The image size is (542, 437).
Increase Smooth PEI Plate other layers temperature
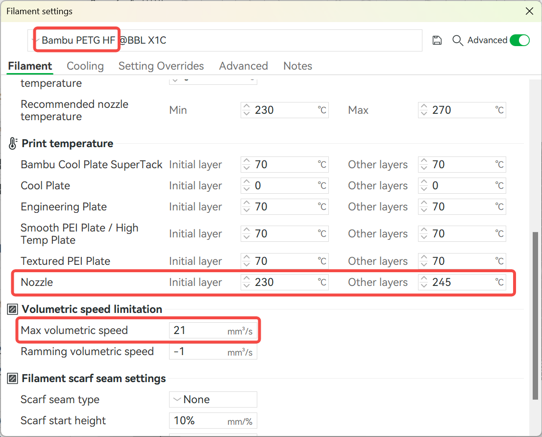[424, 230]
